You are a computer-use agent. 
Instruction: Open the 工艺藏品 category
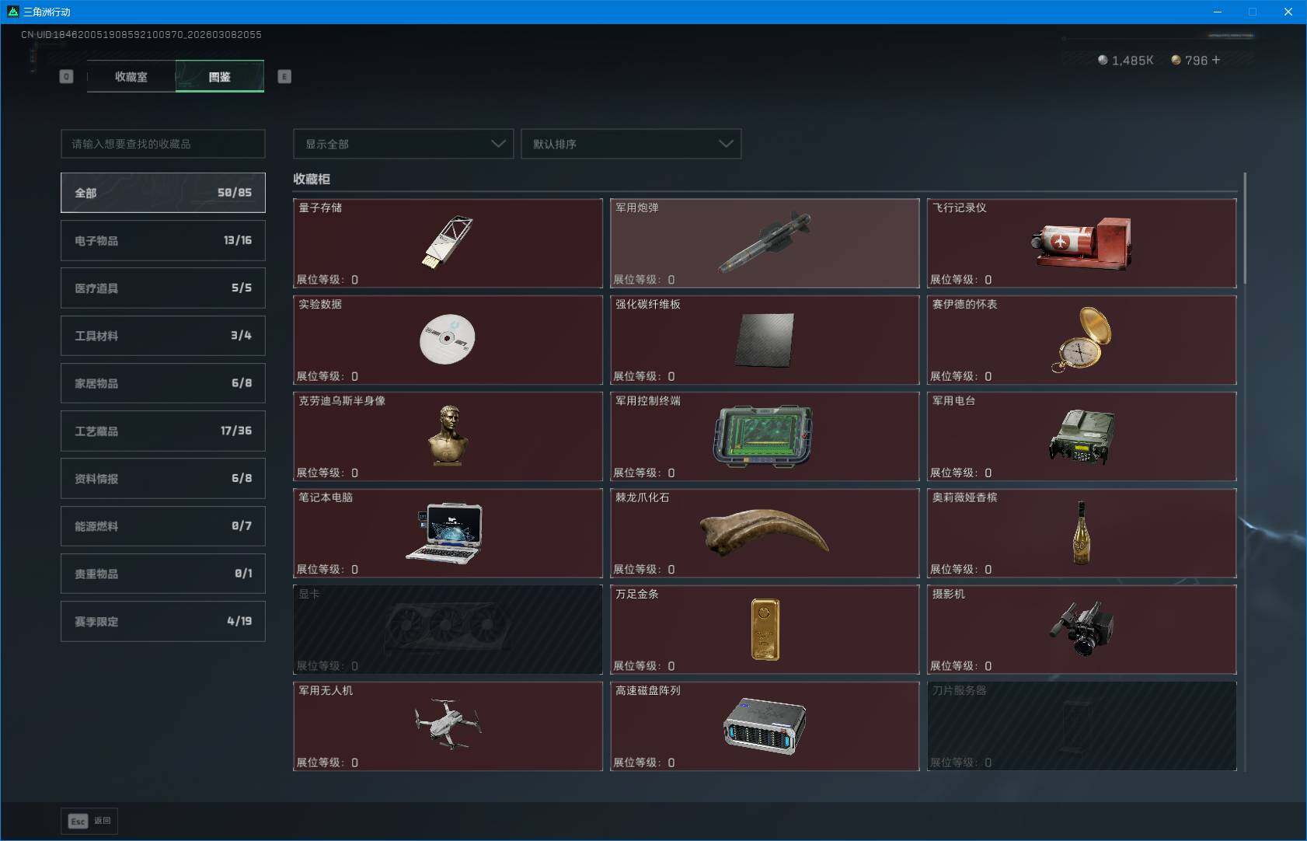(163, 431)
